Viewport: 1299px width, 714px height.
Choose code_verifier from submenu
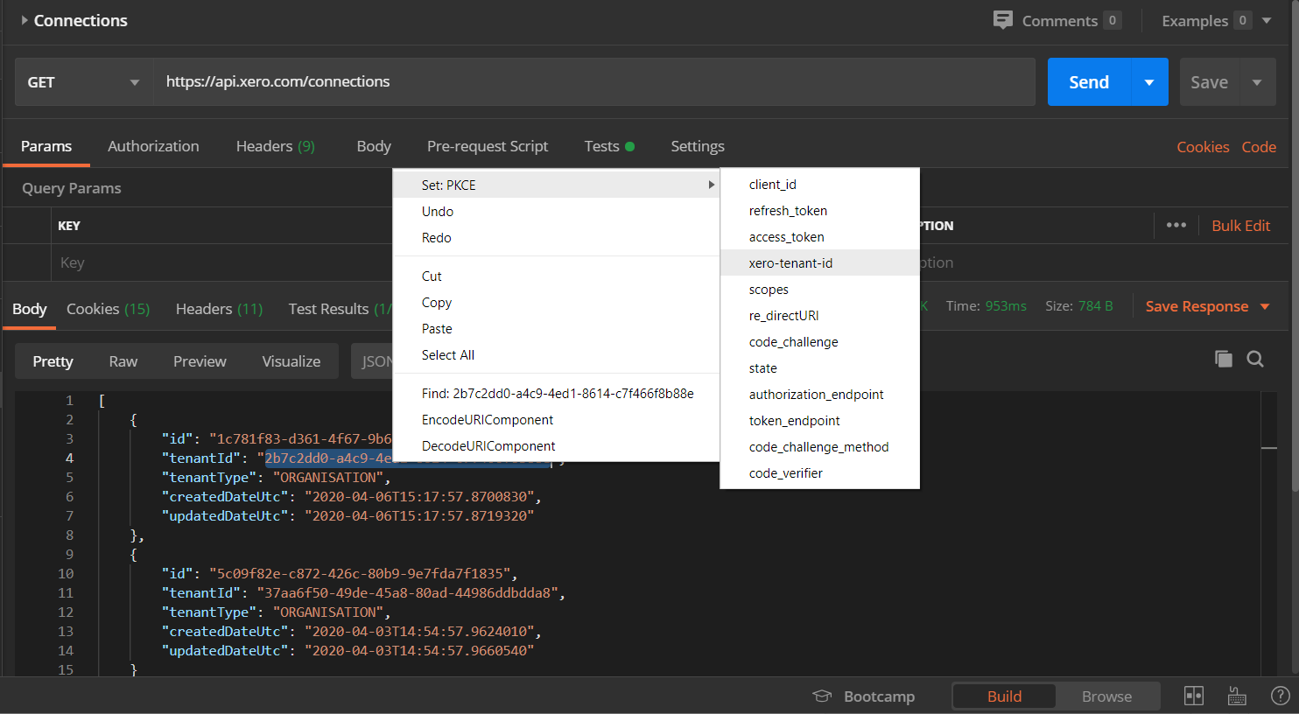pyautogui.click(x=819, y=472)
